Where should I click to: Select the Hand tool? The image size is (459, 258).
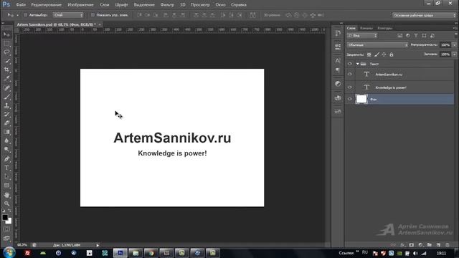pos(6,195)
